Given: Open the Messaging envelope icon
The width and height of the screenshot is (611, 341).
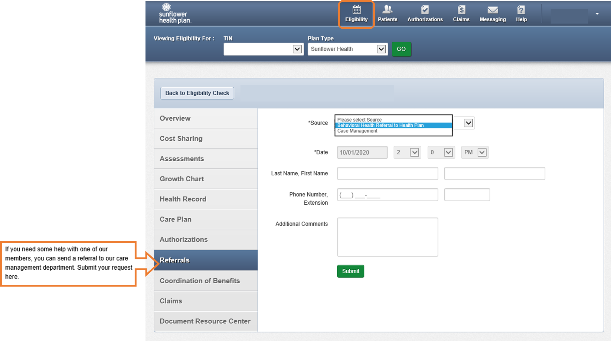Looking at the screenshot, I should (x=492, y=10).
